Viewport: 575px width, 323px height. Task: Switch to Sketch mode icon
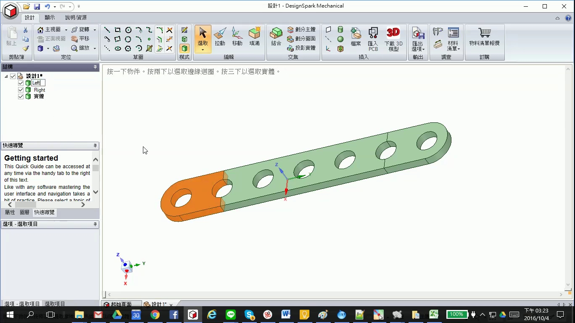185,30
